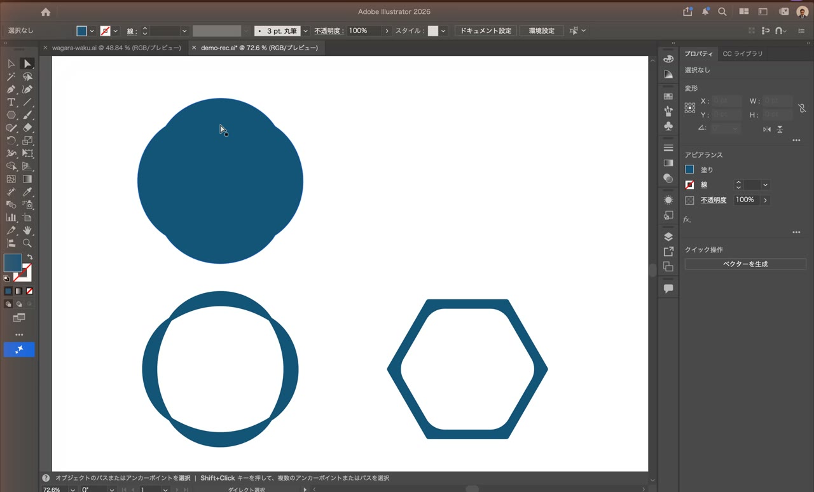
Task: Apply None to the current attribute
Action: click(x=29, y=291)
